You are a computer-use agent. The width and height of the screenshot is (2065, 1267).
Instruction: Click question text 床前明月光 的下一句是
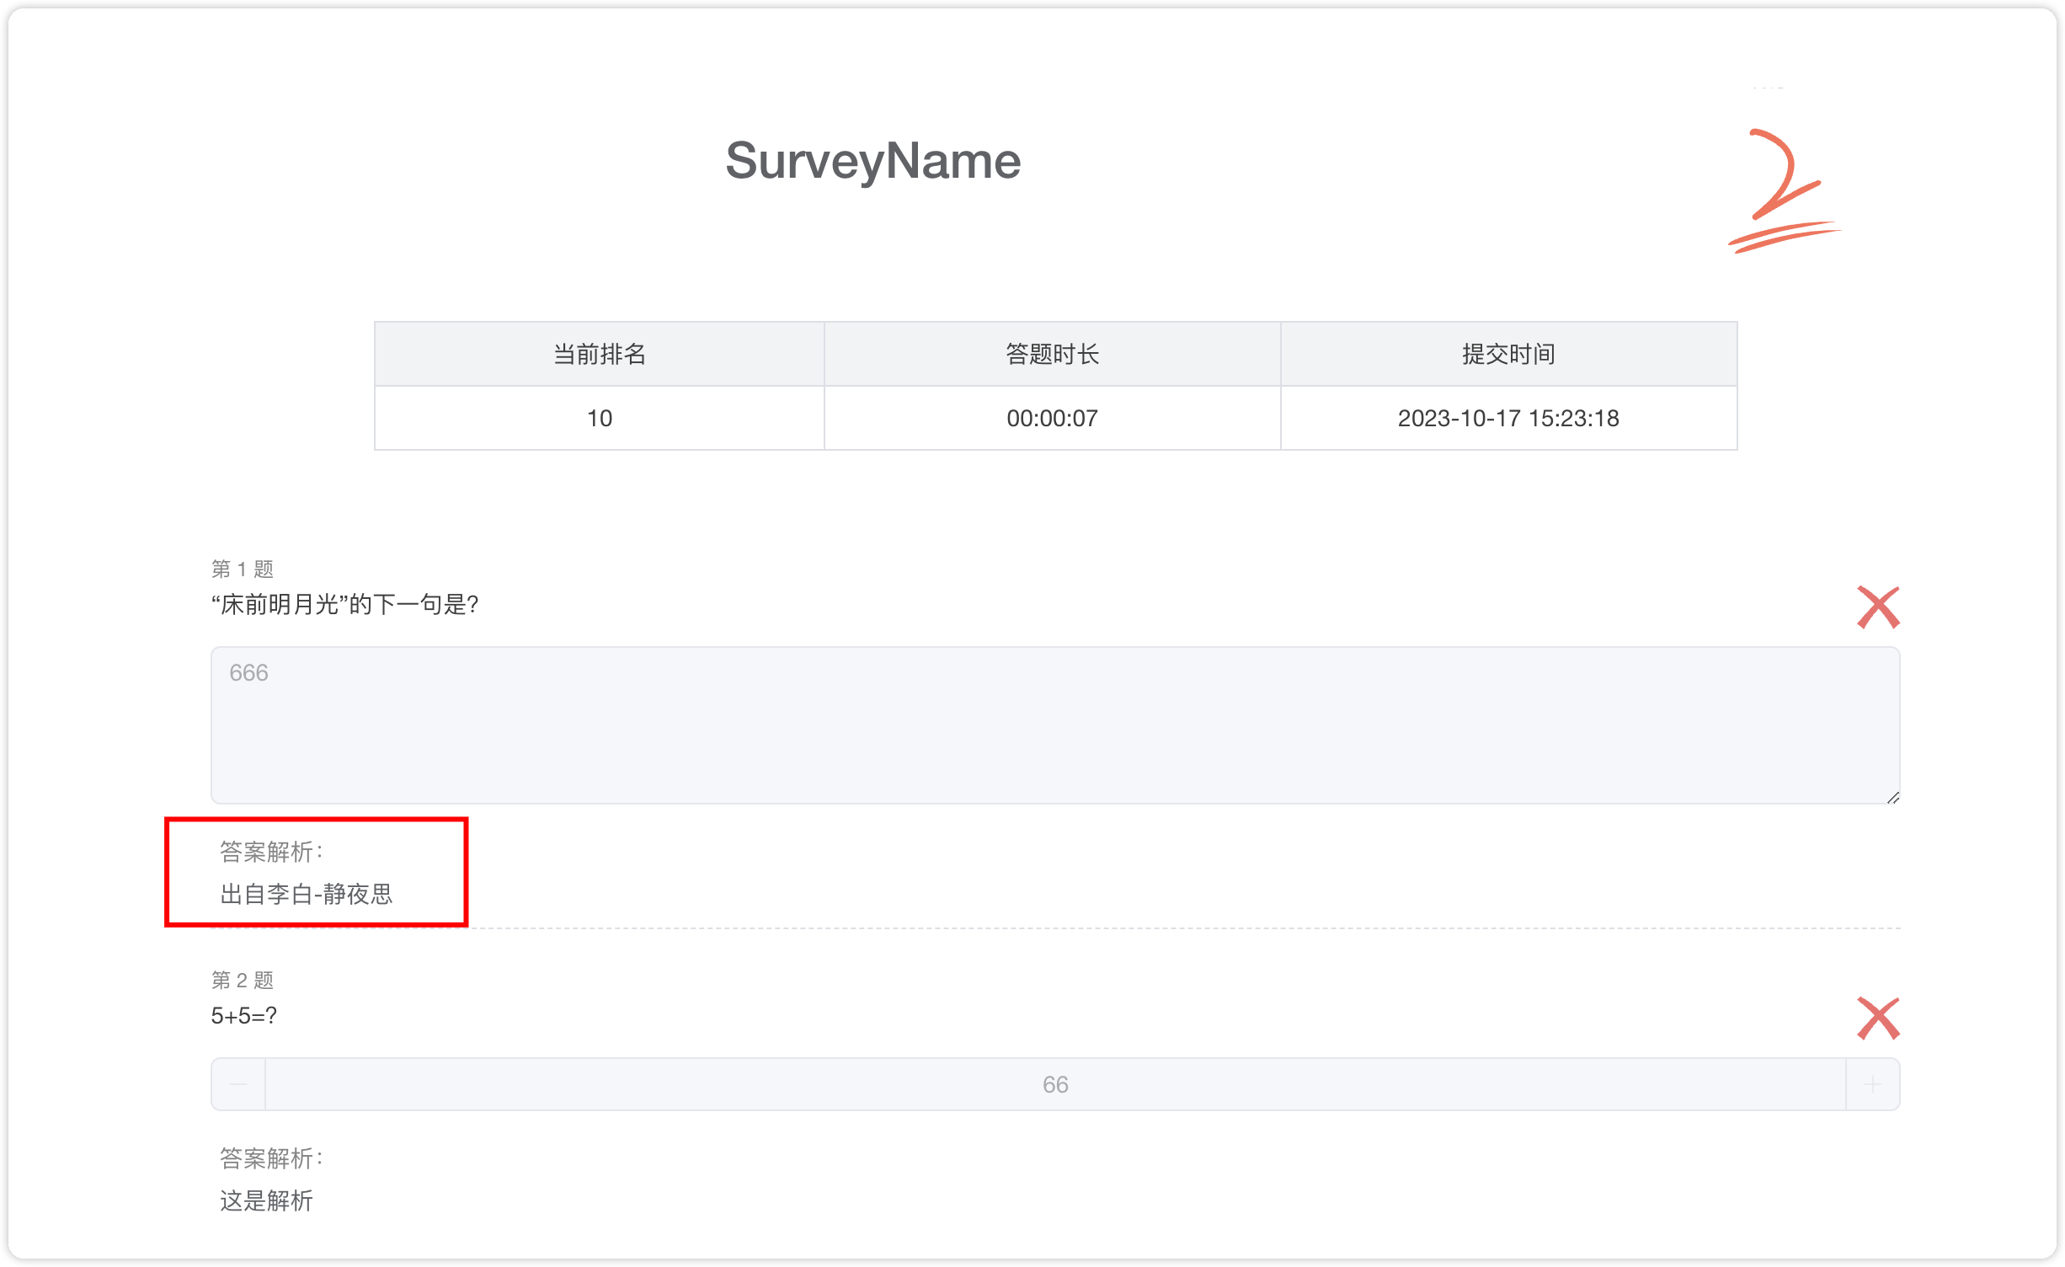344,604
